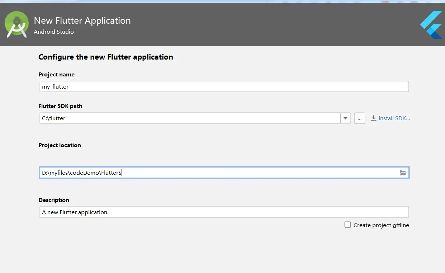The height and width of the screenshot is (273, 445).
Task: Open folder browser for project location
Action: pos(403,173)
